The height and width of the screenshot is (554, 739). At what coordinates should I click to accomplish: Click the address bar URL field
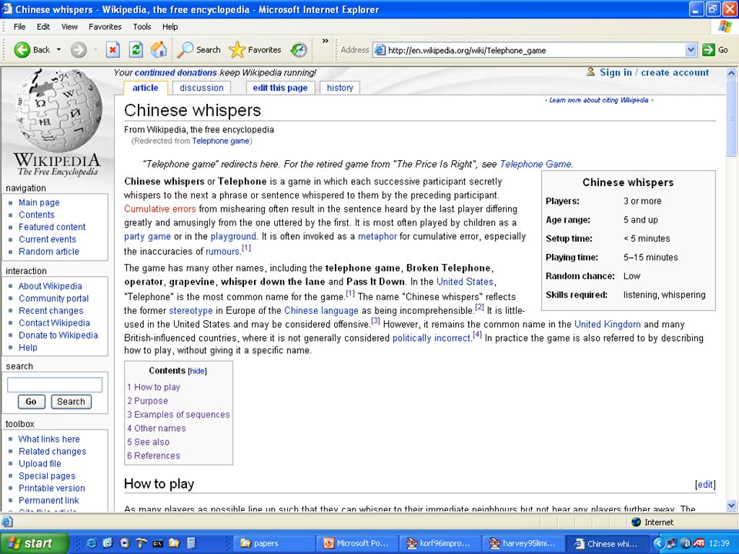[535, 50]
